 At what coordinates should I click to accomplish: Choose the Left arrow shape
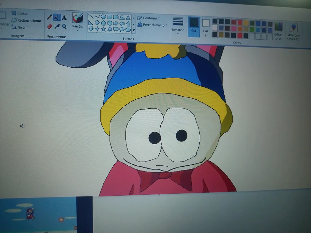coord(122,23)
